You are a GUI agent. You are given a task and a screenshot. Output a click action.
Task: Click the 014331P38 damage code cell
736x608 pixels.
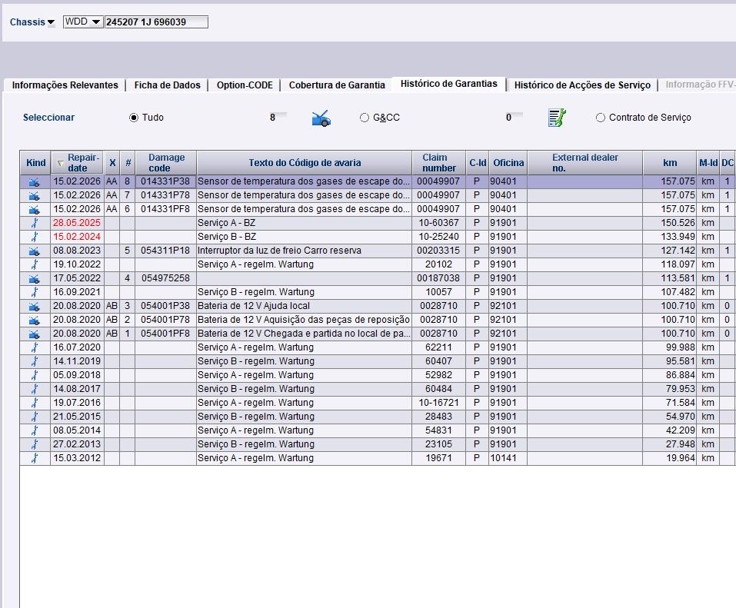pyautogui.click(x=165, y=181)
